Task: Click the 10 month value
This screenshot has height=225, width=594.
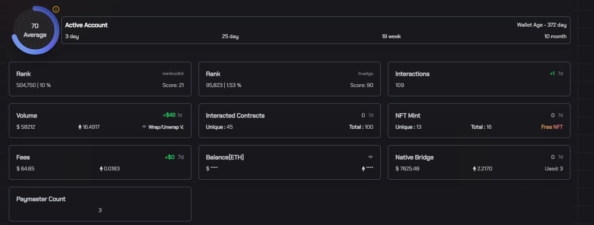Action: coord(555,36)
